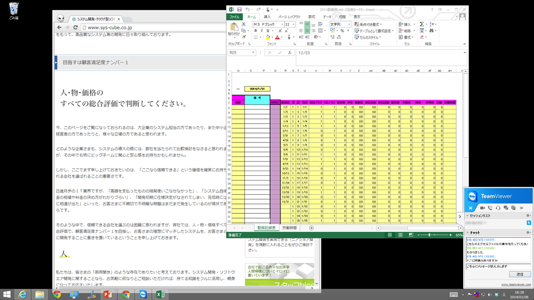Click the Decrease Font Size icon
Image resolution: width=534 pixels, height=300 pixels.
[x=286, y=31]
